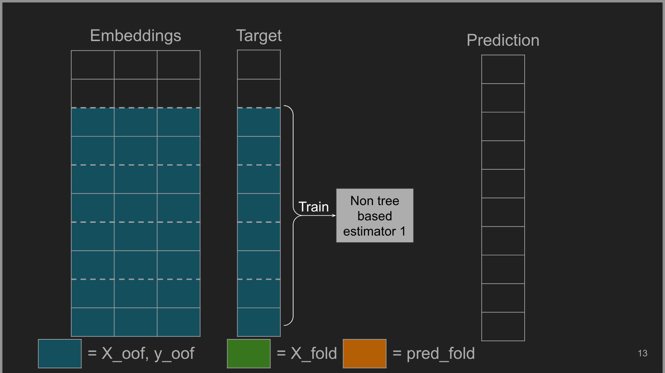Click the orange pred_fold legend swatch

point(364,354)
